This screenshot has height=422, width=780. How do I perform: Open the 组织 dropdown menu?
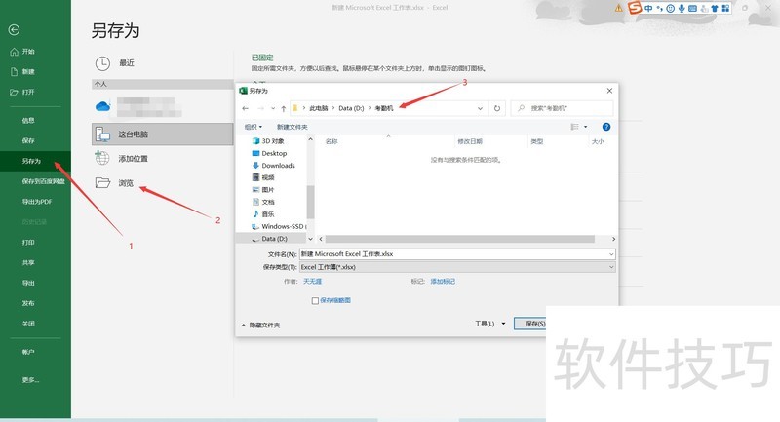(x=253, y=127)
